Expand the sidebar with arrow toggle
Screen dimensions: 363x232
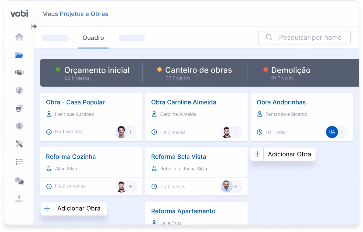[x=34, y=27]
